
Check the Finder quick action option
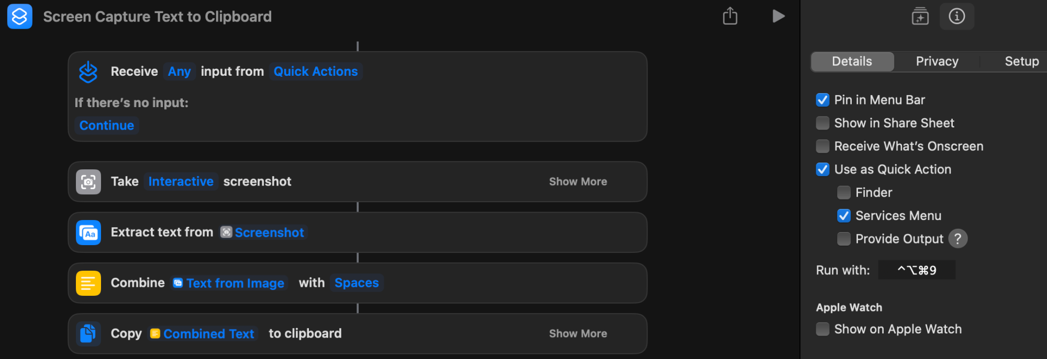844,193
